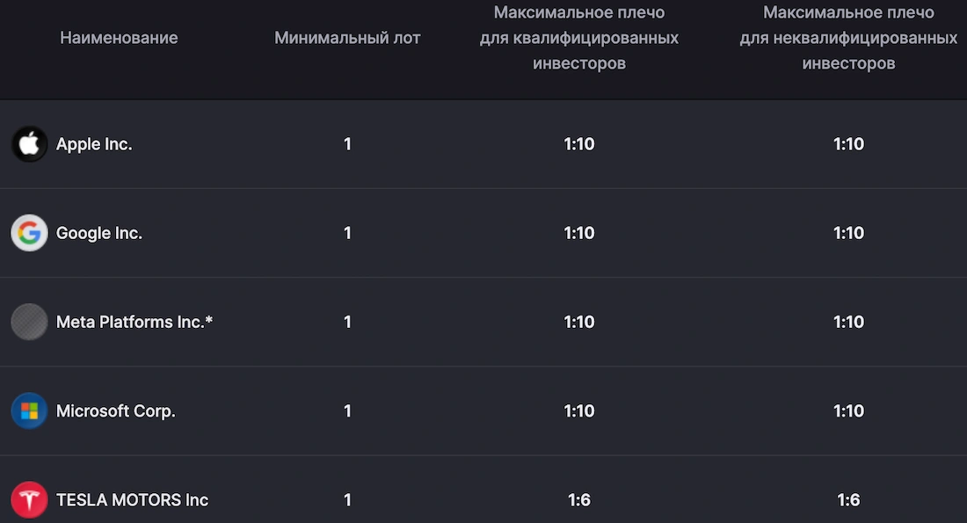Click the Google logo icon
This screenshot has height=523, width=967.
(29, 233)
